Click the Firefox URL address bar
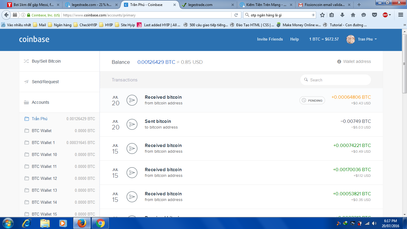407x229 pixels. pos(146,15)
